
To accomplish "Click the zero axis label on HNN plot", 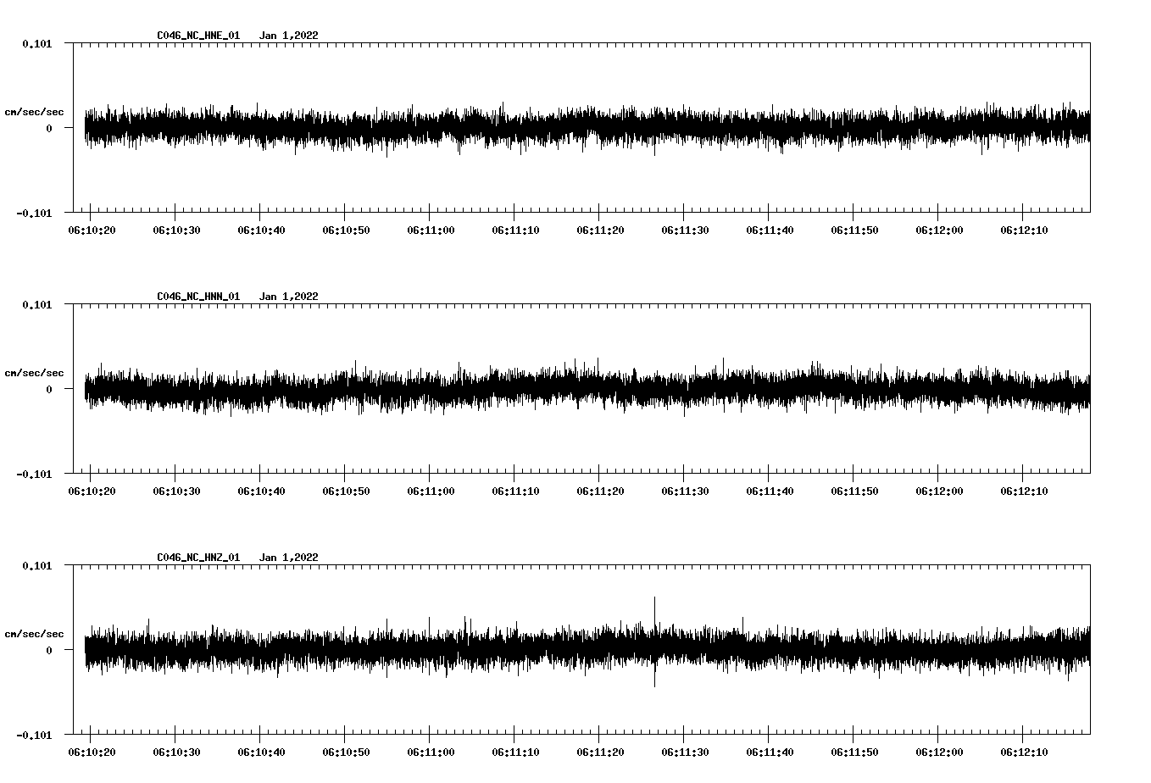I will pos(48,389).
